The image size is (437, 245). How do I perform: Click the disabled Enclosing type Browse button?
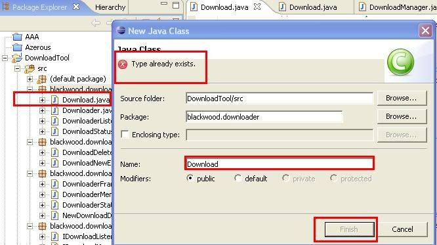(x=402, y=135)
